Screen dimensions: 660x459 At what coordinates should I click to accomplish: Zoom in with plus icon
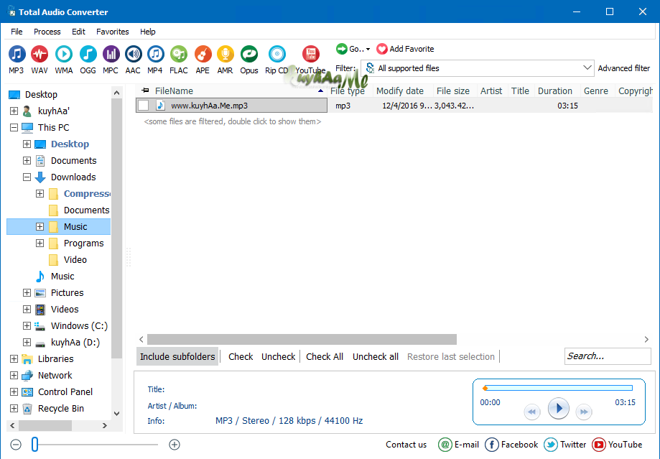click(175, 445)
